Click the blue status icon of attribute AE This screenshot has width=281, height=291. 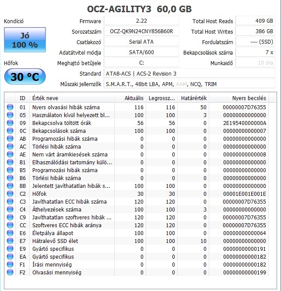[x=10, y=154]
